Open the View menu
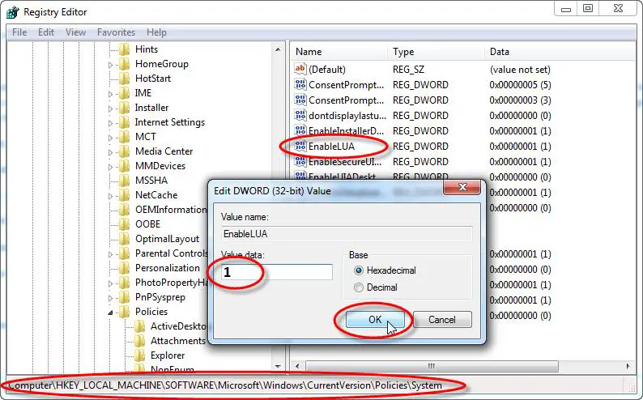 point(75,32)
